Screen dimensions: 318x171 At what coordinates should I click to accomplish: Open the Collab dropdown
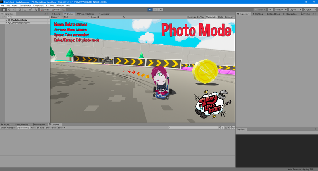click(260, 10)
